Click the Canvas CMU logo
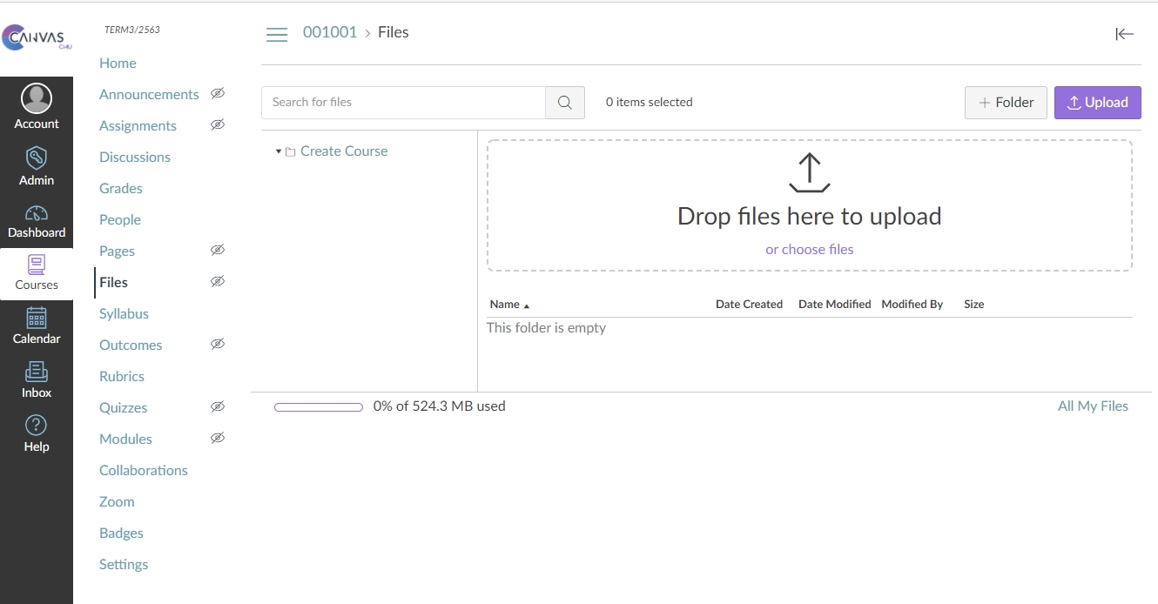1158x604 pixels. click(37, 38)
